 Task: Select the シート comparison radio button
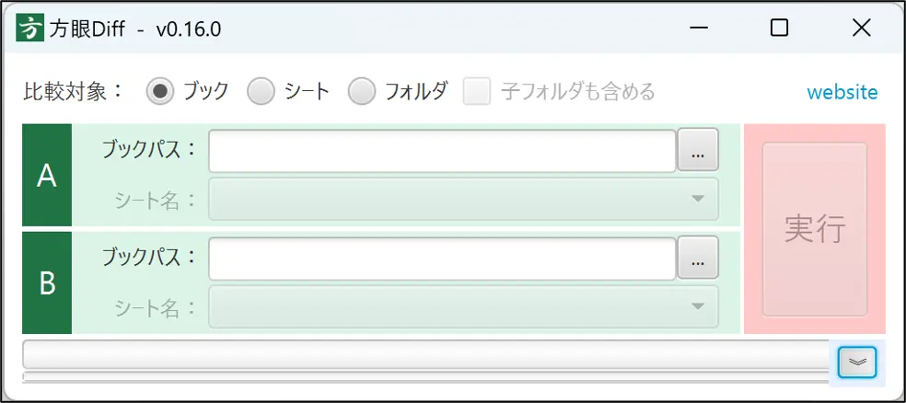click(x=262, y=91)
